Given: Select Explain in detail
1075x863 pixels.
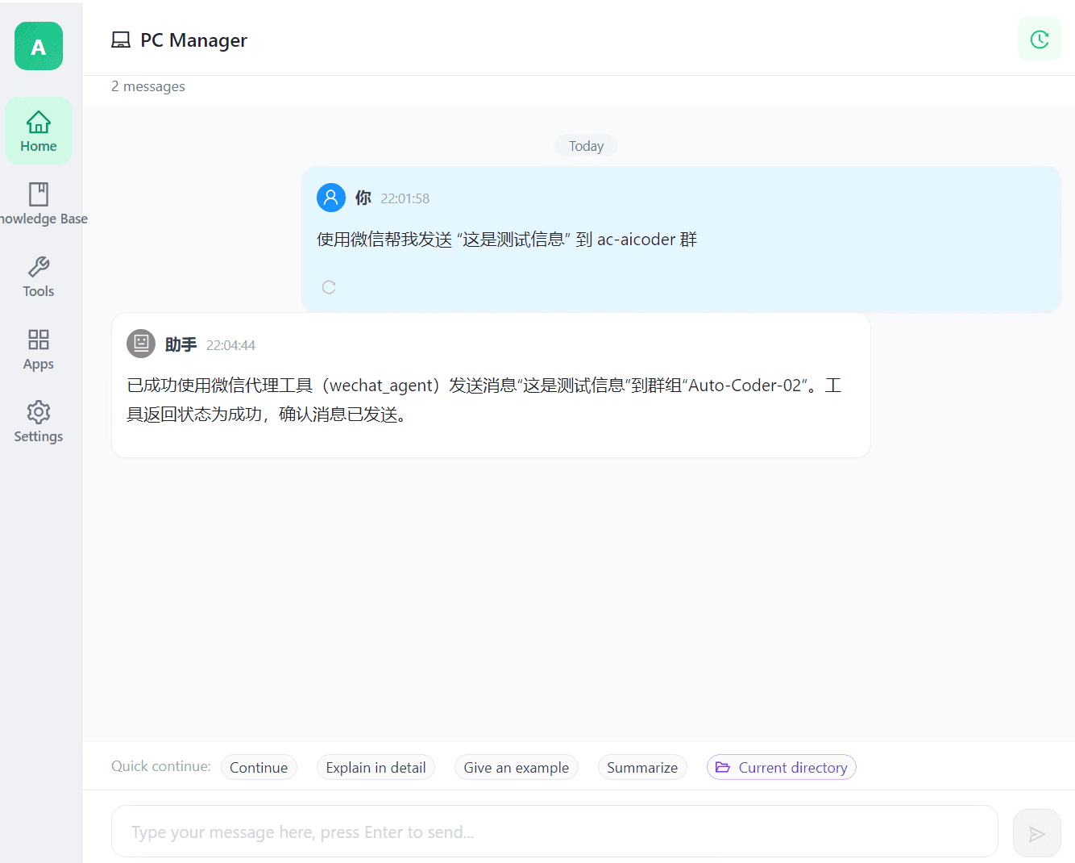Looking at the screenshot, I should 376,767.
